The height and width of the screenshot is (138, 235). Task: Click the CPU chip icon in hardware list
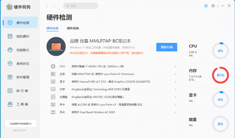click(53, 66)
